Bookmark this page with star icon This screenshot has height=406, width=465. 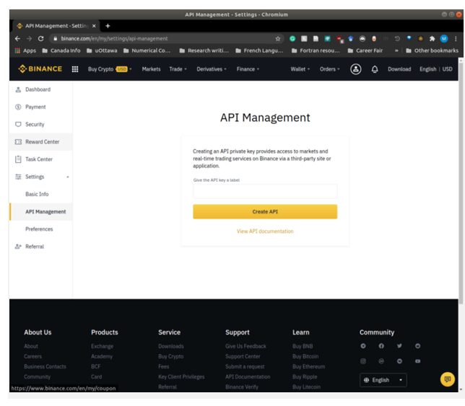click(278, 39)
